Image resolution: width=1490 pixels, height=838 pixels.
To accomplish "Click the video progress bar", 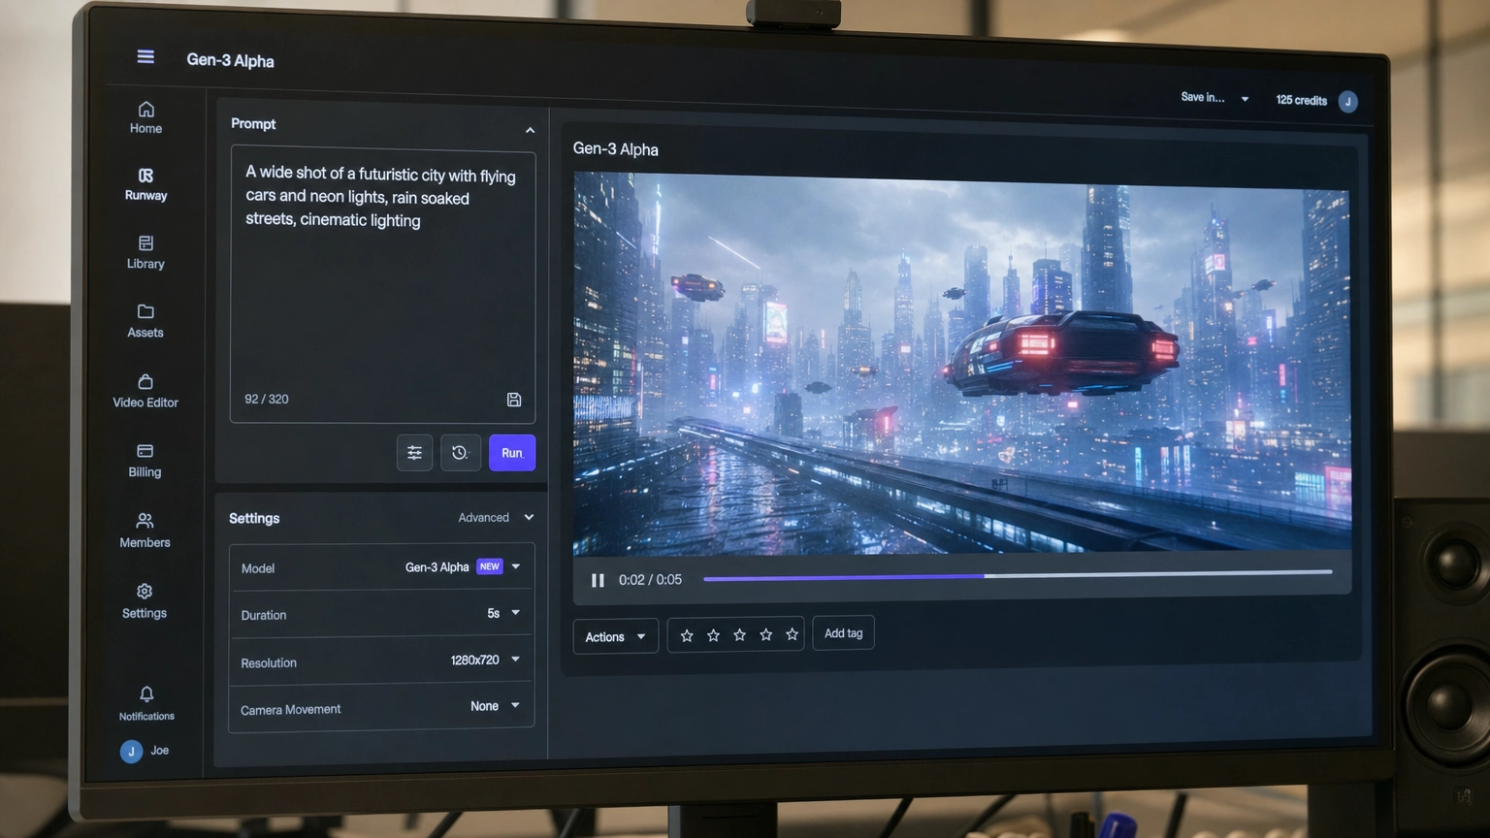I will click(x=1018, y=575).
